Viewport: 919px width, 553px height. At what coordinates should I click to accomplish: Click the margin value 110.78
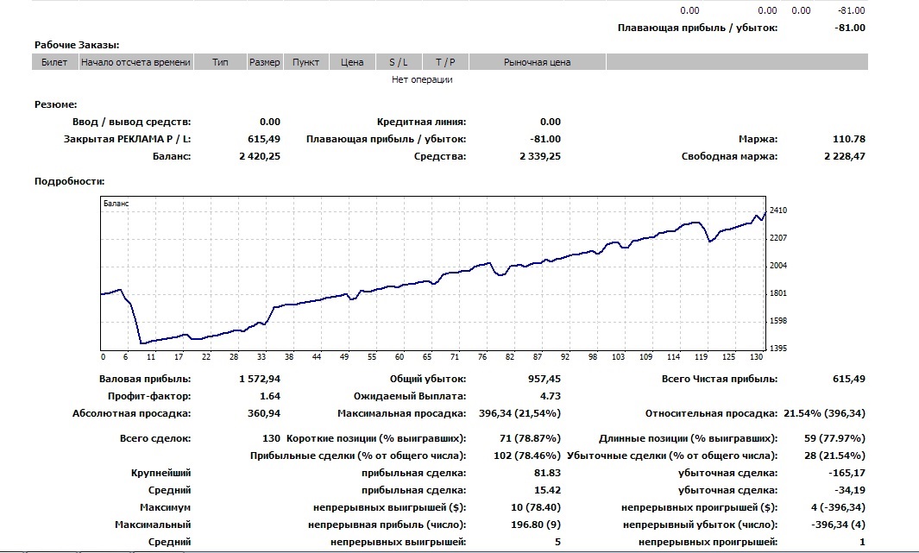pyautogui.click(x=848, y=140)
